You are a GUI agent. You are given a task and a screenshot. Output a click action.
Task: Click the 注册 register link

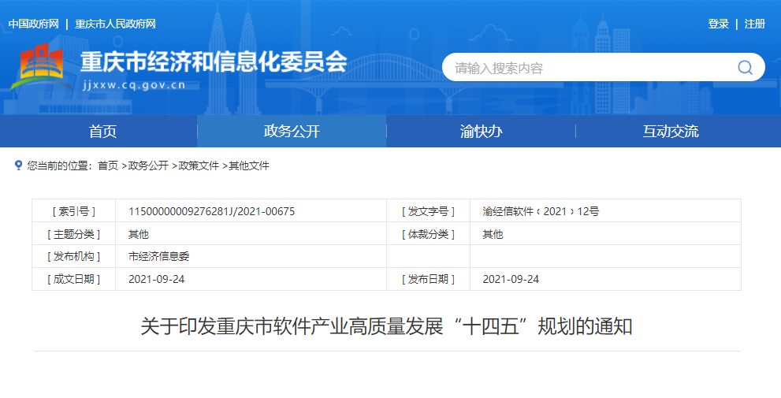click(x=755, y=24)
